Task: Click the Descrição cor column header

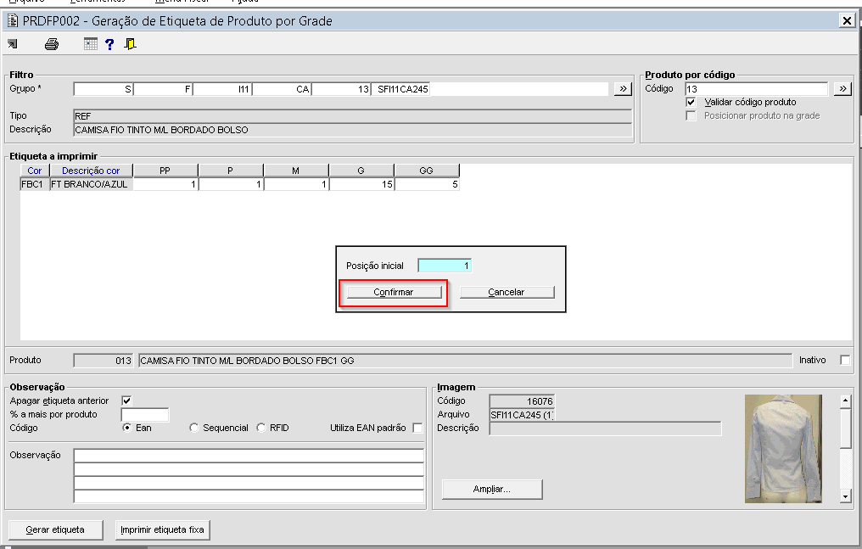Action: [91, 171]
